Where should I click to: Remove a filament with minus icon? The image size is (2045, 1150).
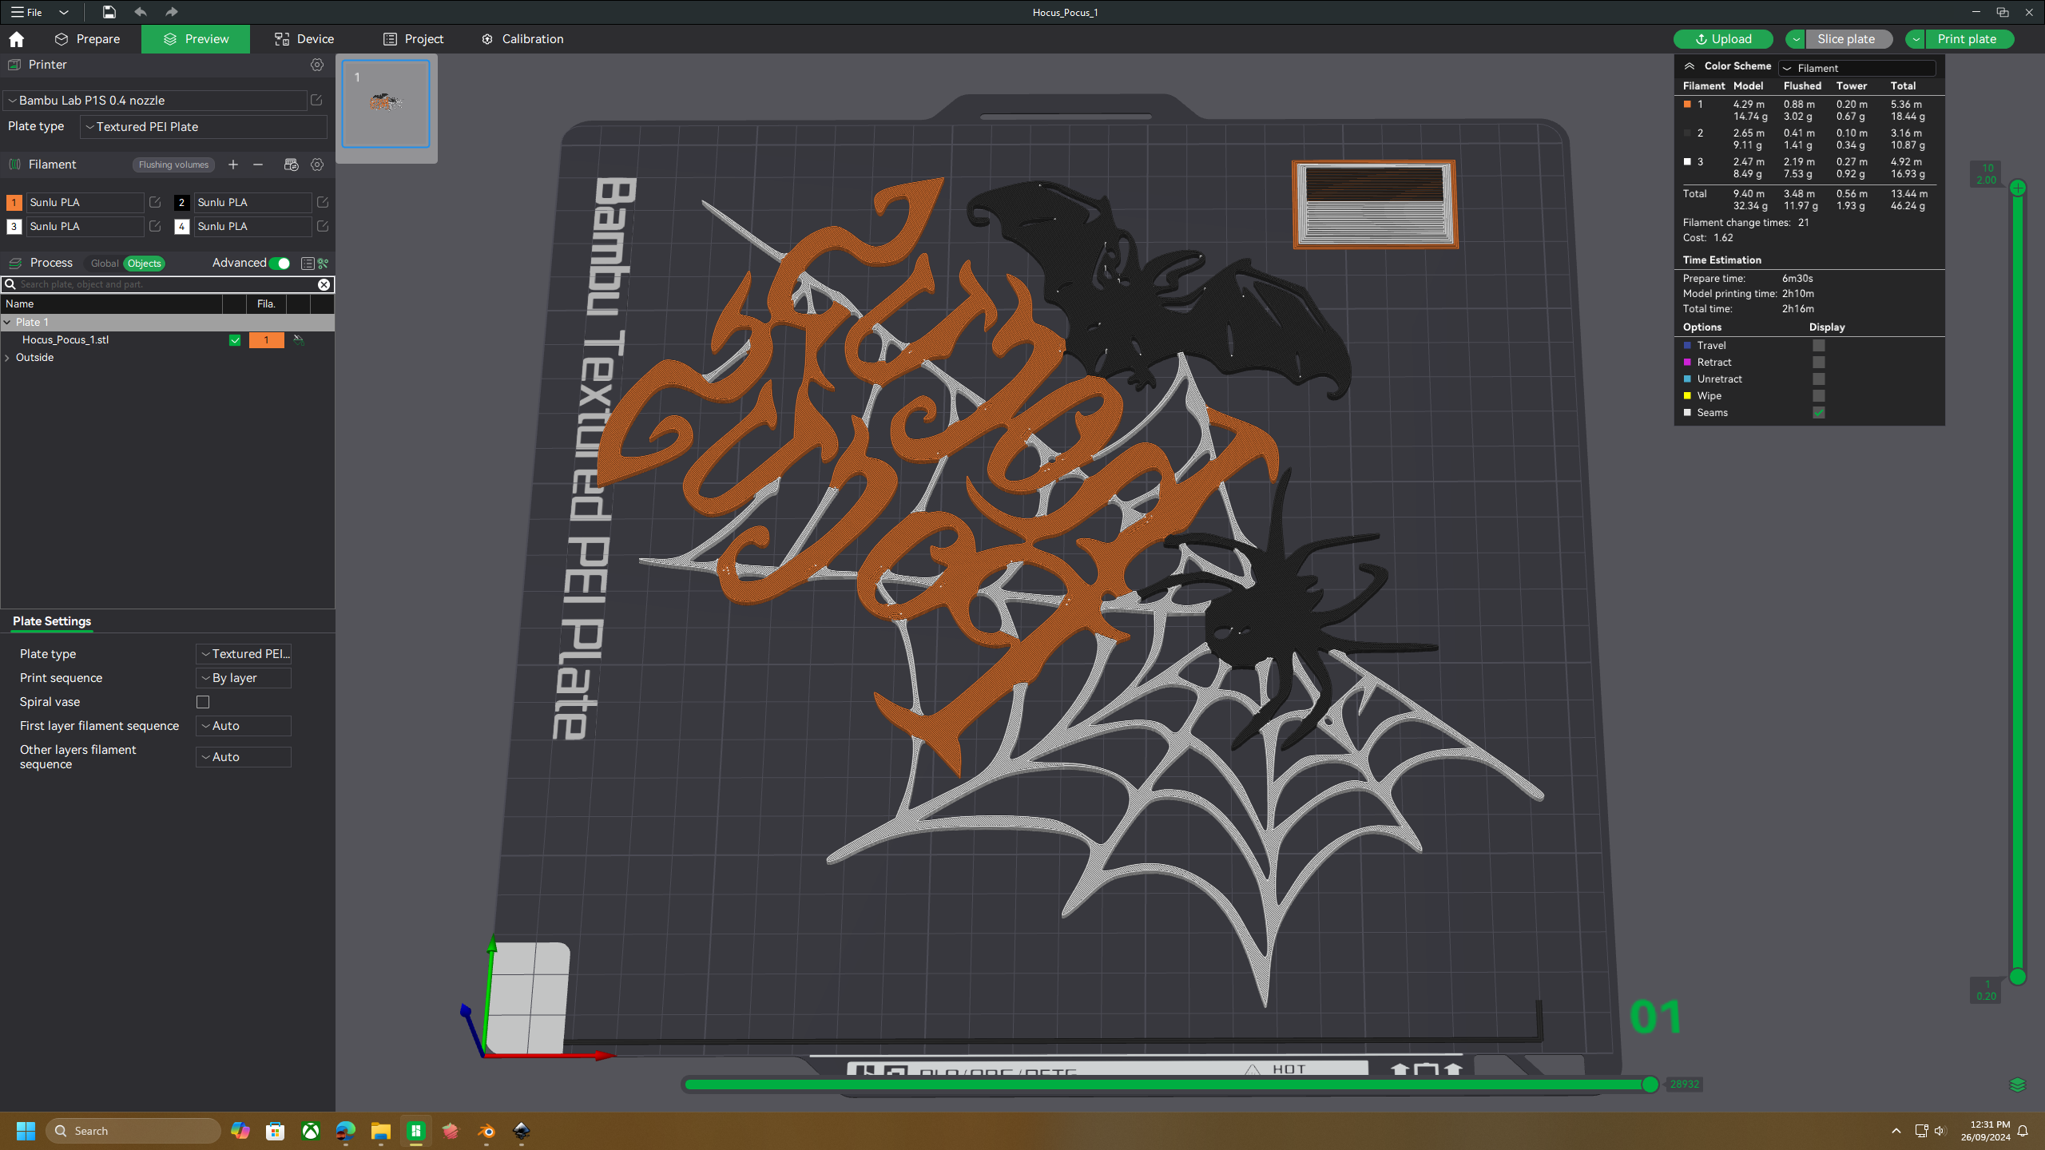[258, 165]
